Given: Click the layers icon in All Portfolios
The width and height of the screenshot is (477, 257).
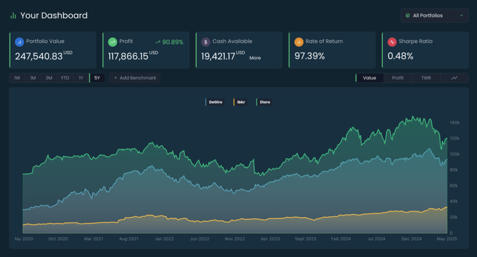Looking at the screenshot, I should tap(408, 15).
